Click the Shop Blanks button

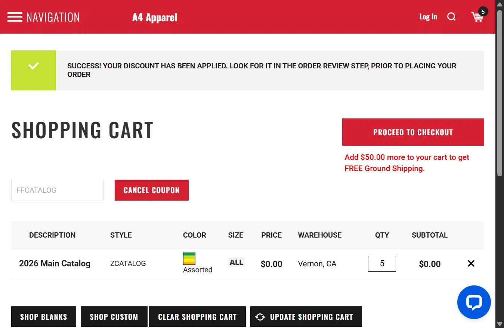click(x=44, y=317)
